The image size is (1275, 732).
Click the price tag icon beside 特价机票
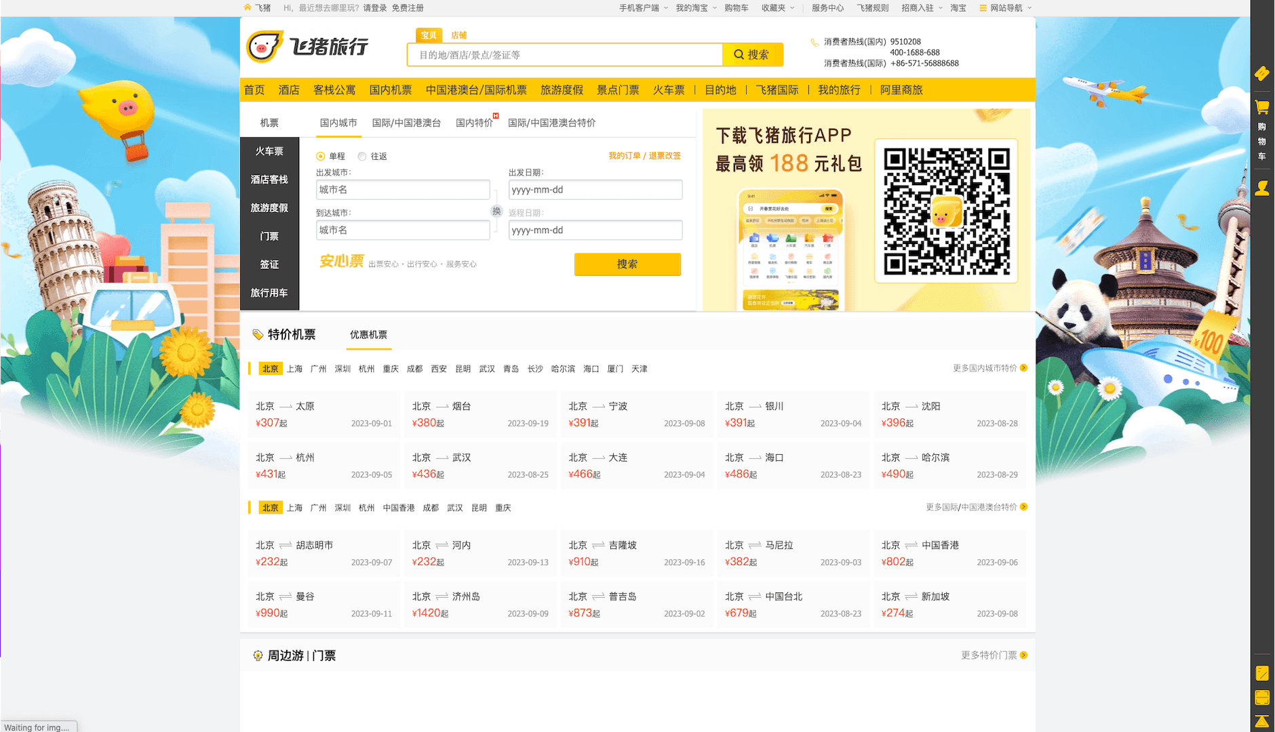pos(258,334)
